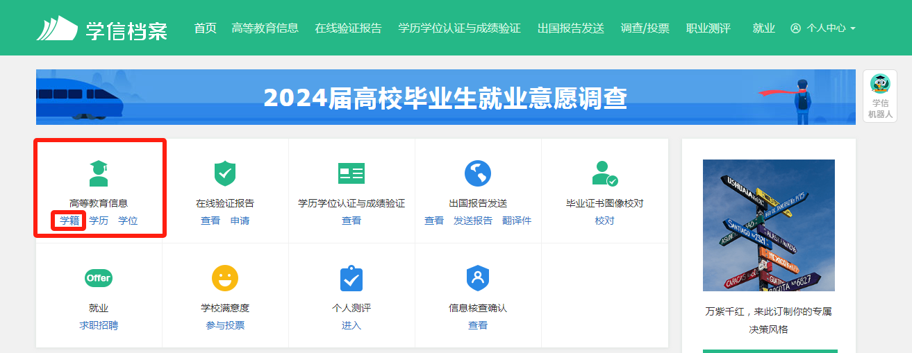912x353 pixels.
Task: Click the 毕业证书图像校对 person icon
Action: (604, 173)
